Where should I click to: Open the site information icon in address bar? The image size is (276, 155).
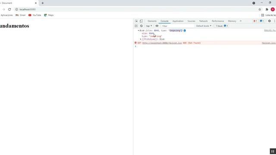point(16,9)
